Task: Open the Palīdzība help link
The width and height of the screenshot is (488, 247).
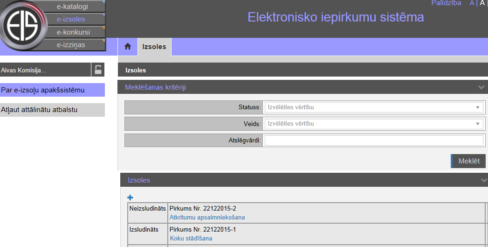Action: pos(446,3)
